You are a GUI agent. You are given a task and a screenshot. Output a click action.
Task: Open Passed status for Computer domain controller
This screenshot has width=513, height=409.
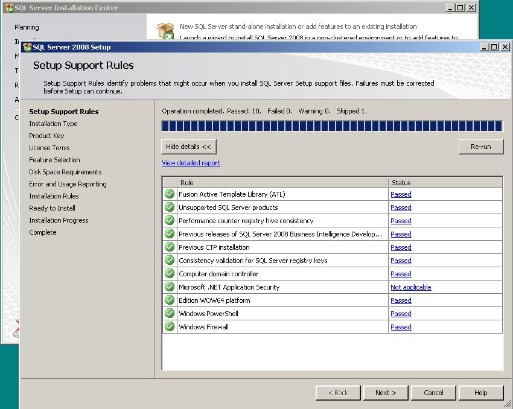[401, 274]
